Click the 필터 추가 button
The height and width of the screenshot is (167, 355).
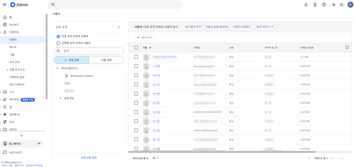pos(145,37)
